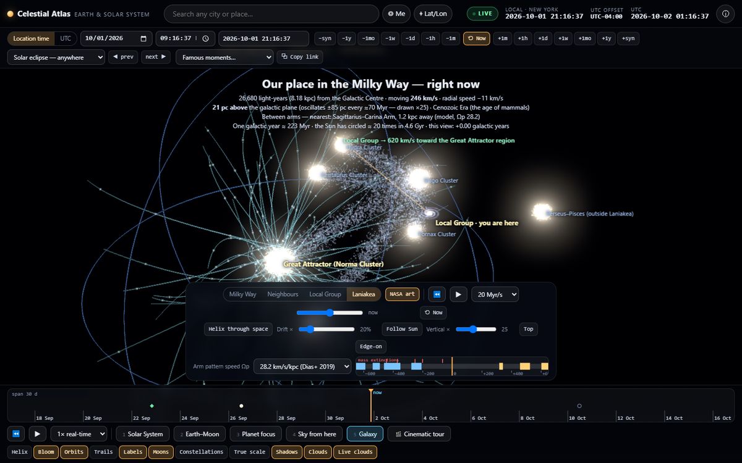Switch time mode to UTC

[66, 38]
